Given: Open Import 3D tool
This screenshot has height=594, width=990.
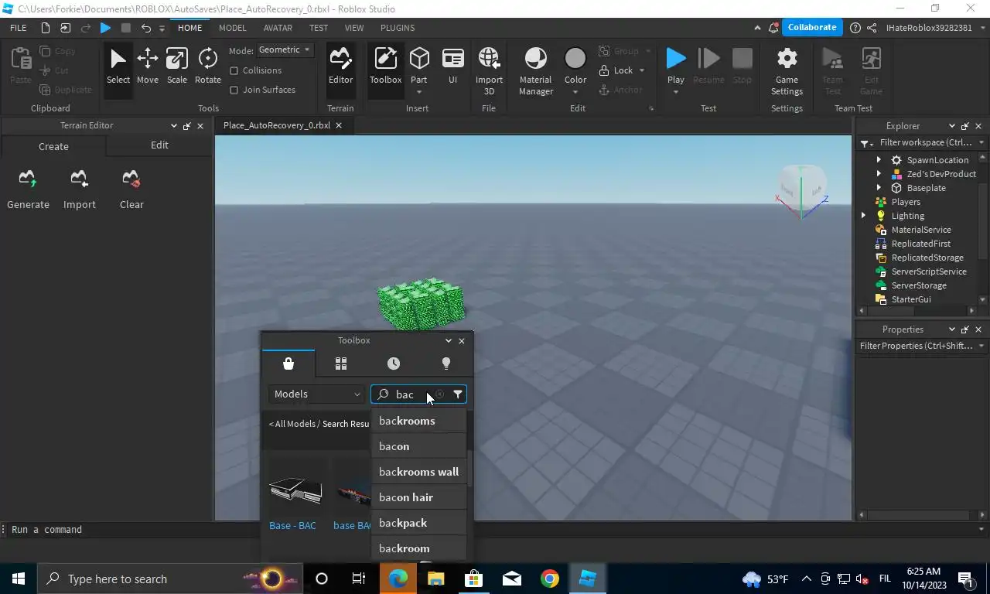Looking at the screenshot, I should tap(489, 70).
